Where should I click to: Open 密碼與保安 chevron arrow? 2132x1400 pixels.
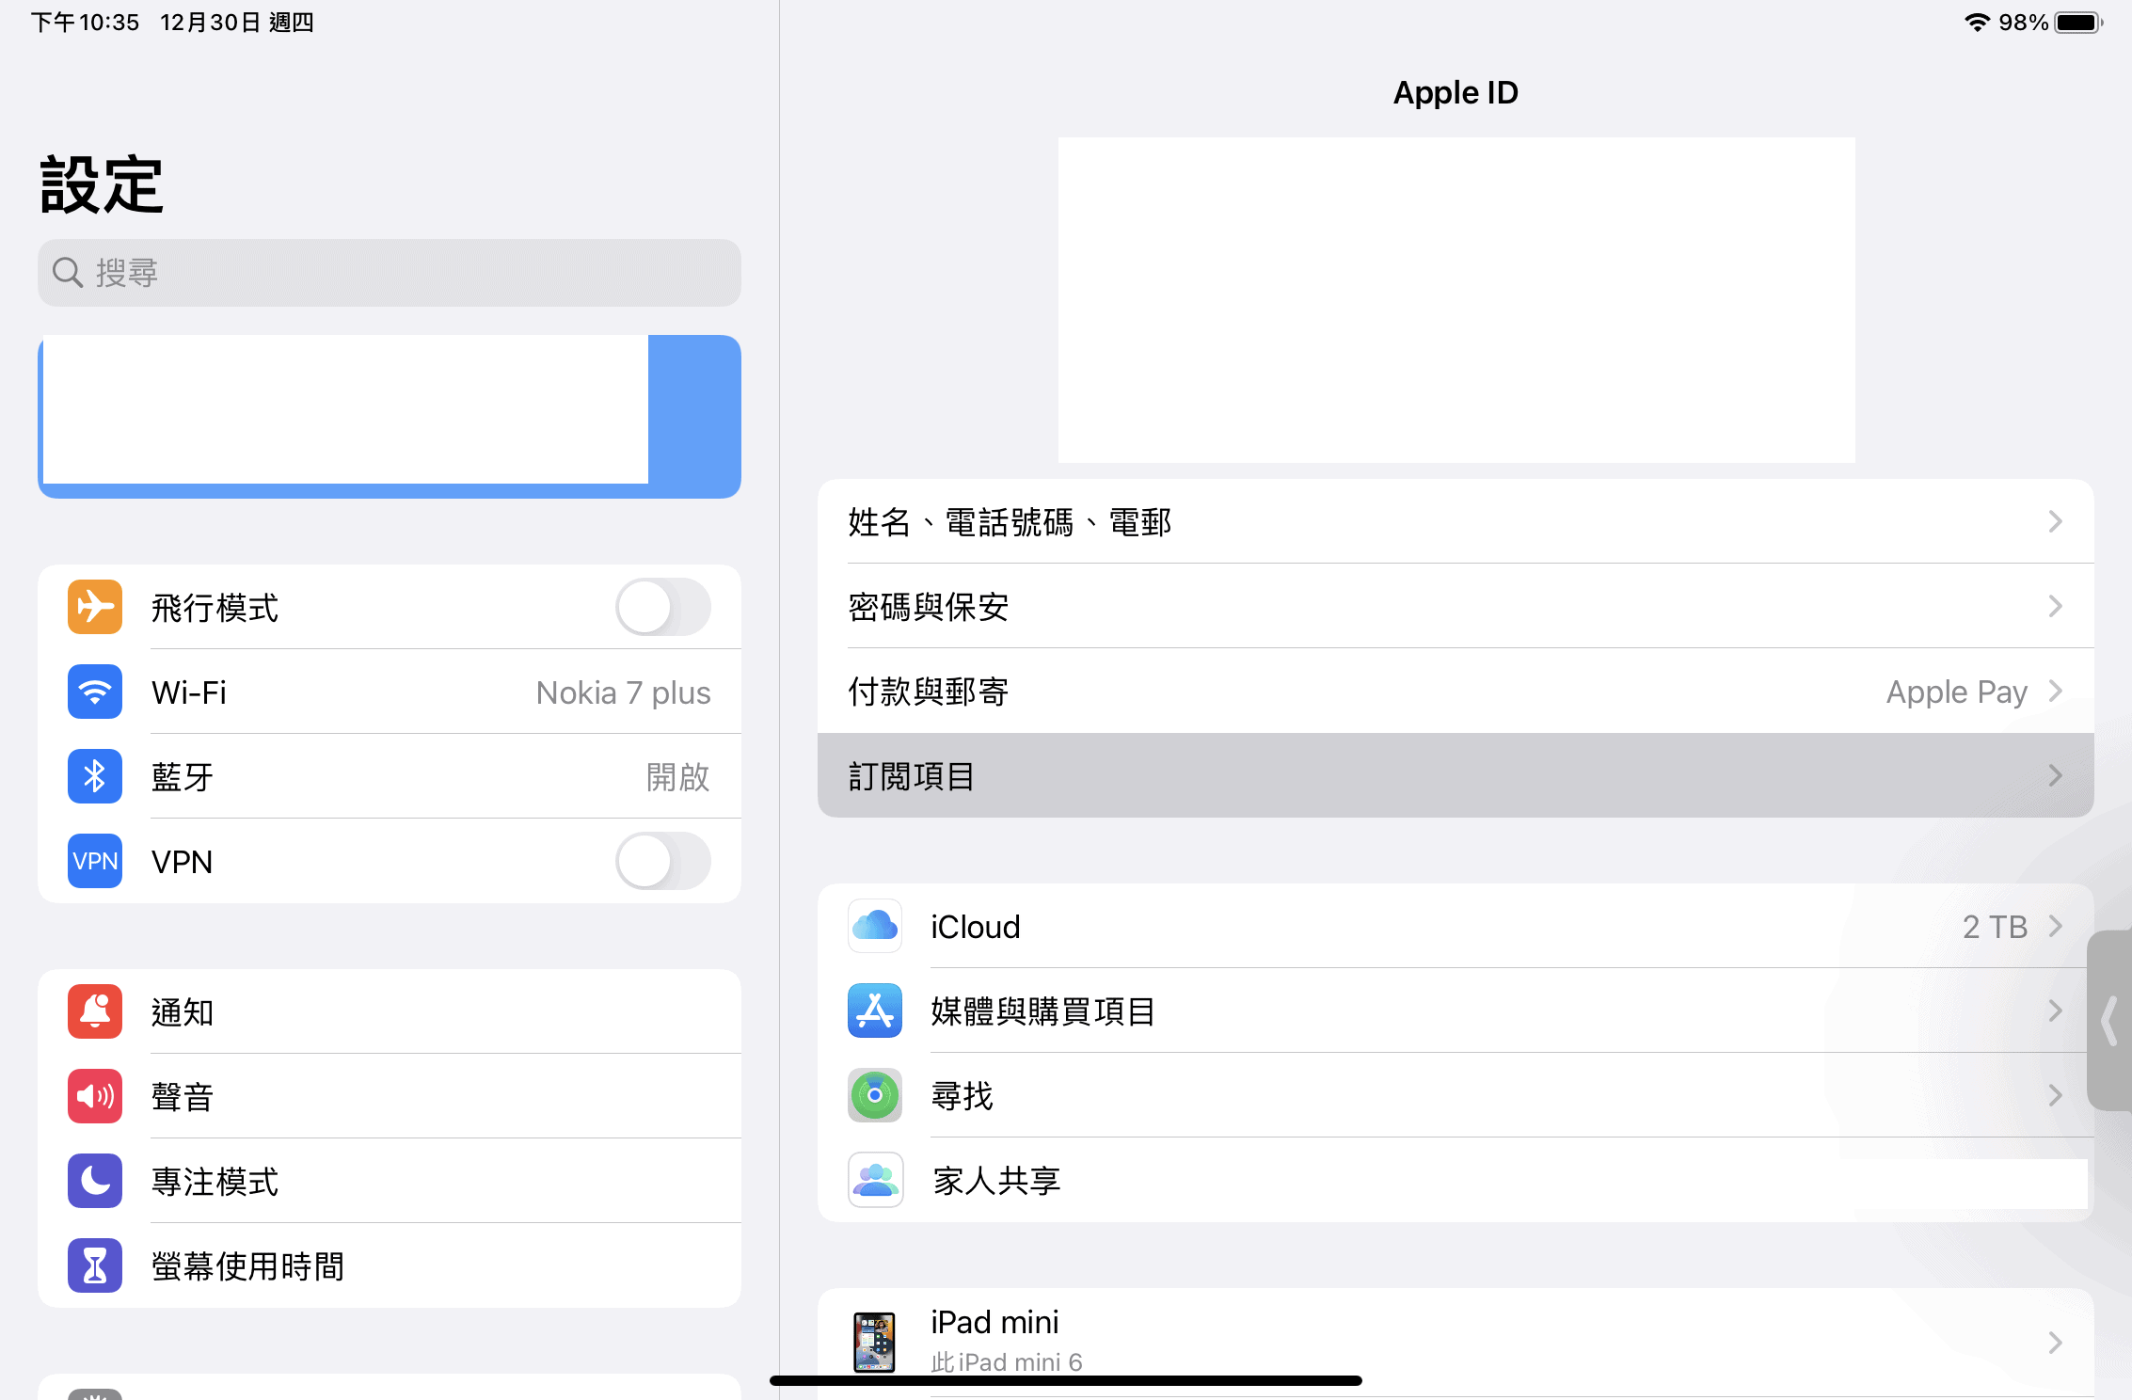tap(2056, 606)
